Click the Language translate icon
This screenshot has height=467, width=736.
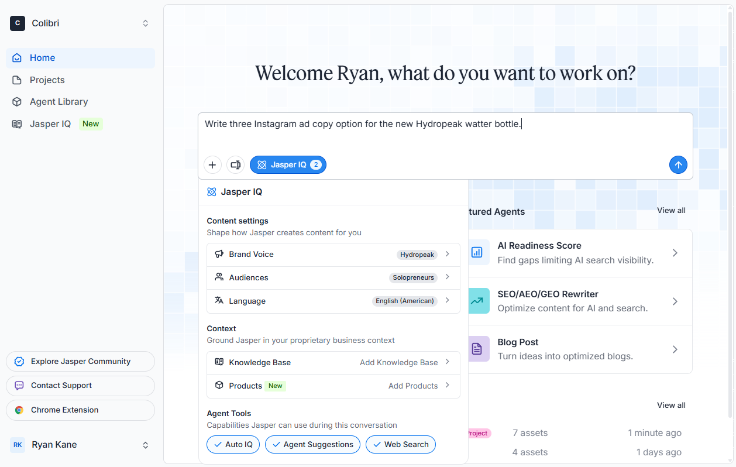point(219,300)
